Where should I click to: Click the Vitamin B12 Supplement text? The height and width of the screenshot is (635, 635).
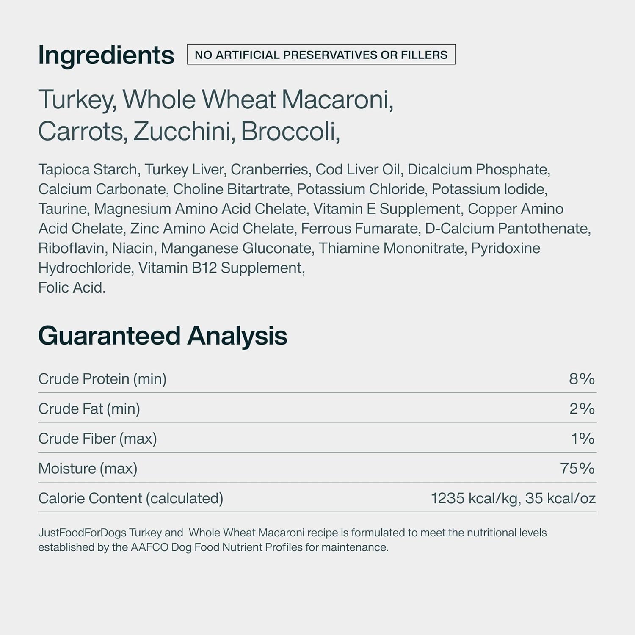point(221,268)
